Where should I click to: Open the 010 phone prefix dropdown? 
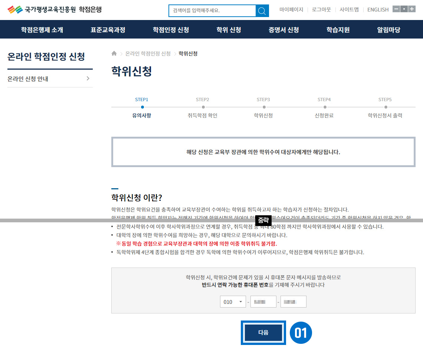click(x=233, y=302)
